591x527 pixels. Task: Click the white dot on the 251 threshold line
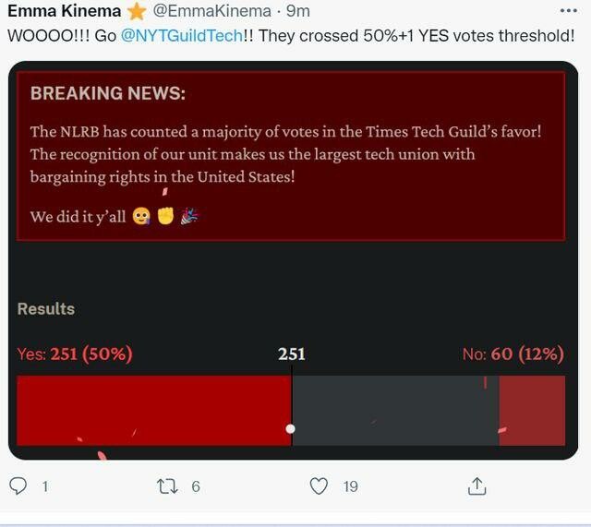point(291,428)
